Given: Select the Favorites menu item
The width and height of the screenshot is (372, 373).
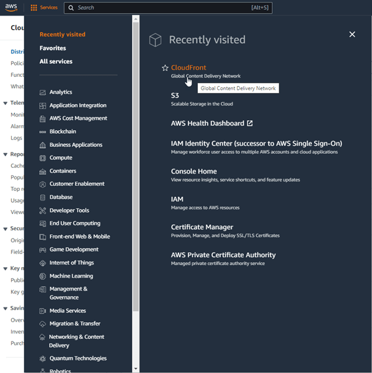Looking at the screenshot, I should [53, 48].
